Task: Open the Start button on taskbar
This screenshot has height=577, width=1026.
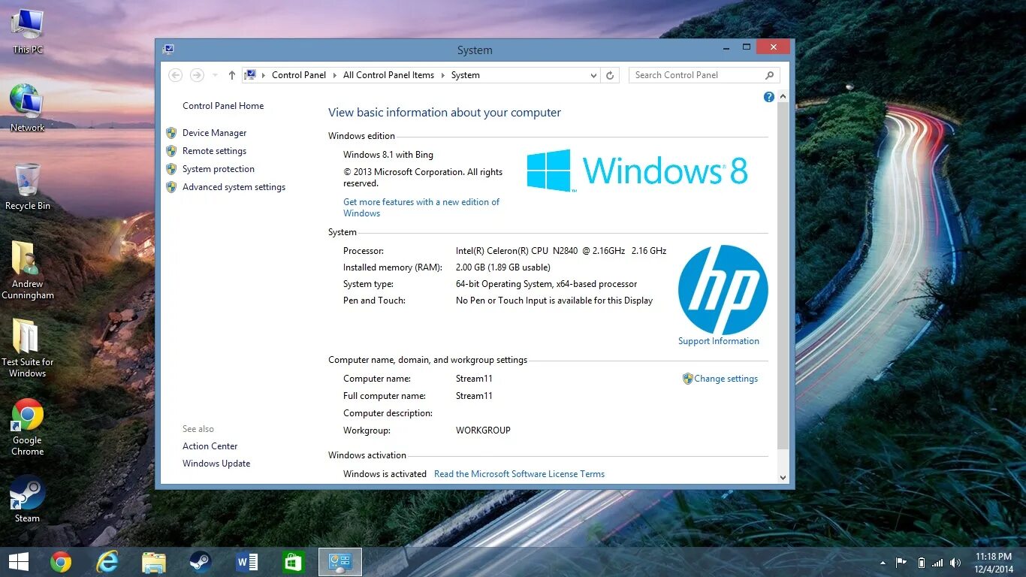Action: click(x=18, y=562)
